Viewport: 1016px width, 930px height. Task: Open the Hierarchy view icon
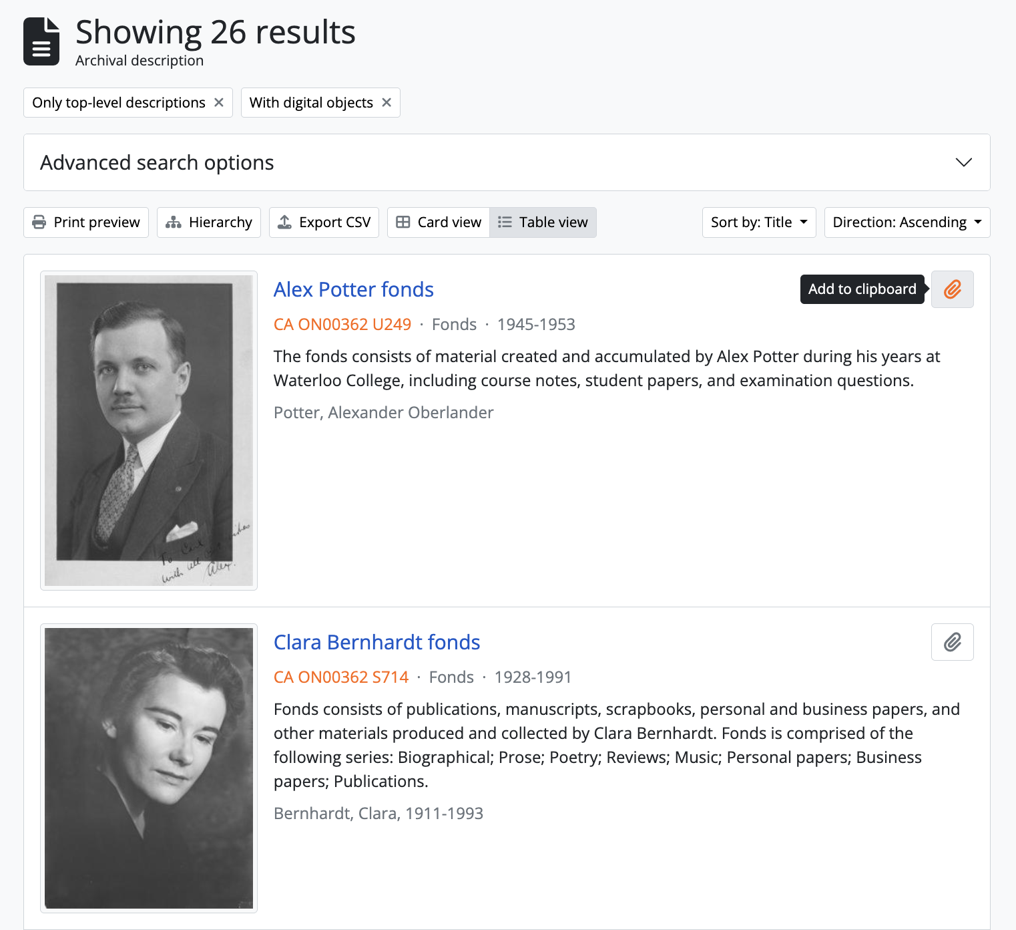click(174, 222)
